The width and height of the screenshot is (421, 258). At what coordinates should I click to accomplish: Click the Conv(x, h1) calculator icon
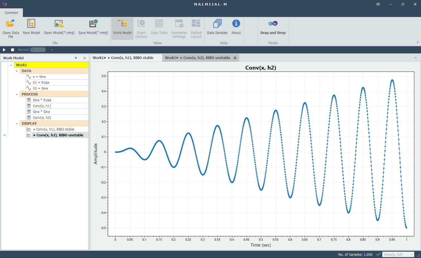point(29,106)
